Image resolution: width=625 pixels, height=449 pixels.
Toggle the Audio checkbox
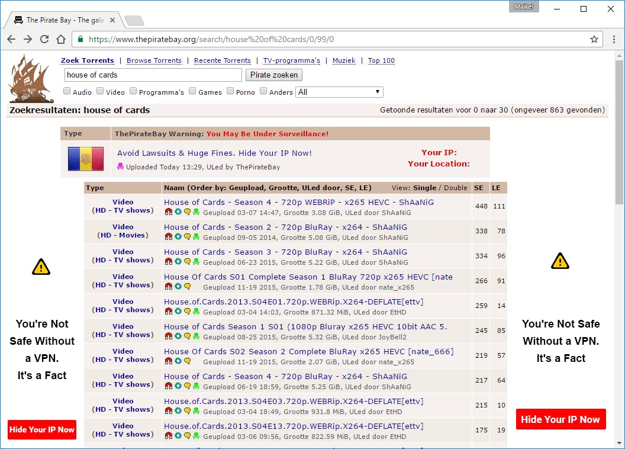[67, 91]
